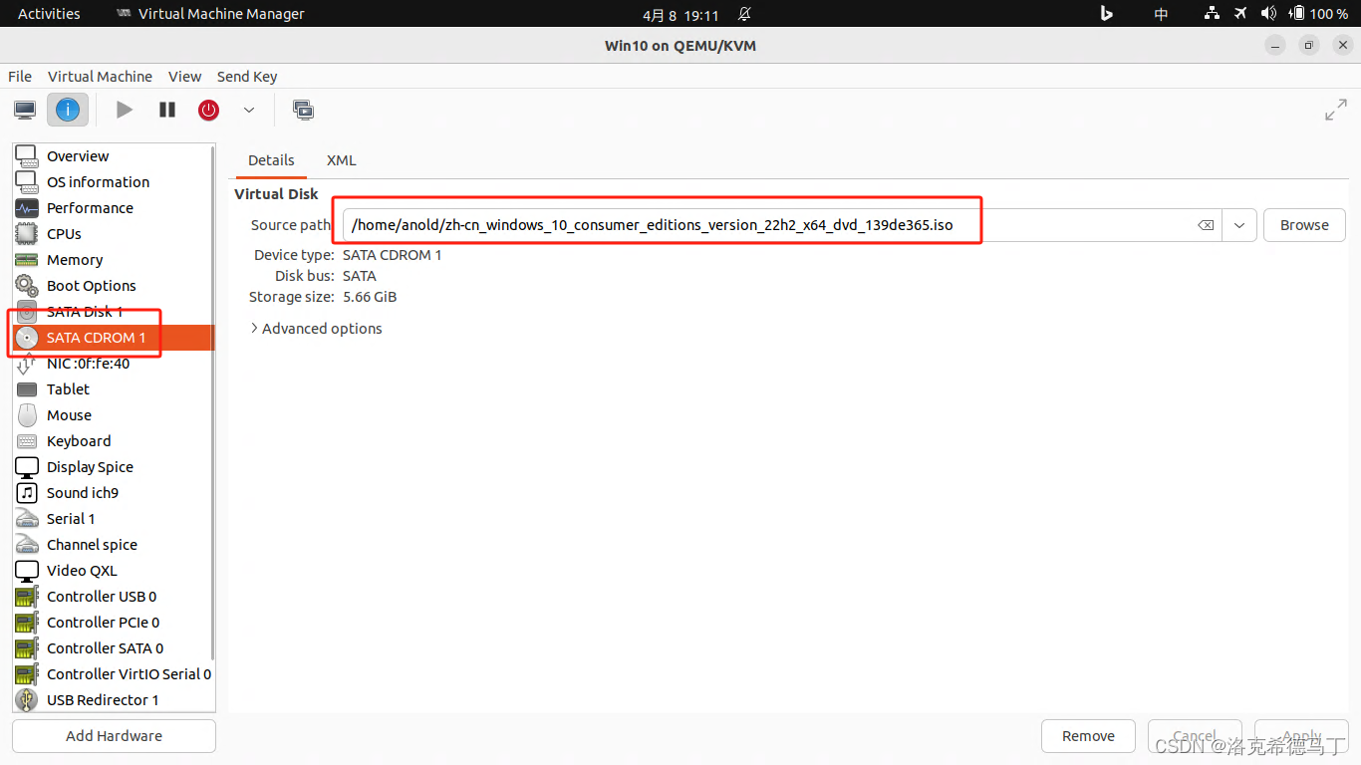Open the Virtual Machine menu
1361x765 pixels.
tap(100, 77)
